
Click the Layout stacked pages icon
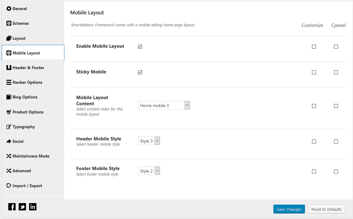[9, 38]
